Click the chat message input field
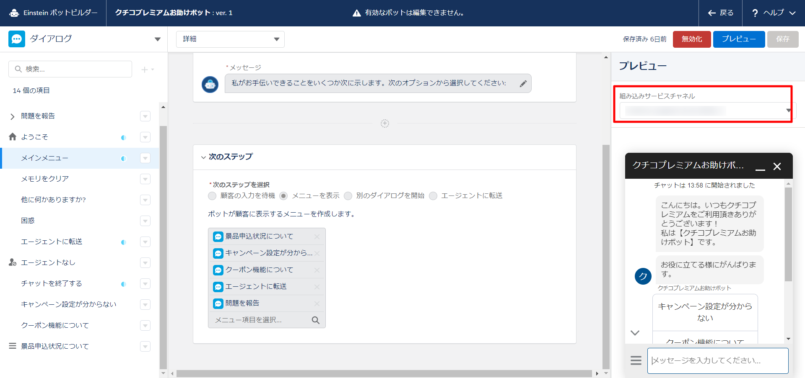 [717, 360]
